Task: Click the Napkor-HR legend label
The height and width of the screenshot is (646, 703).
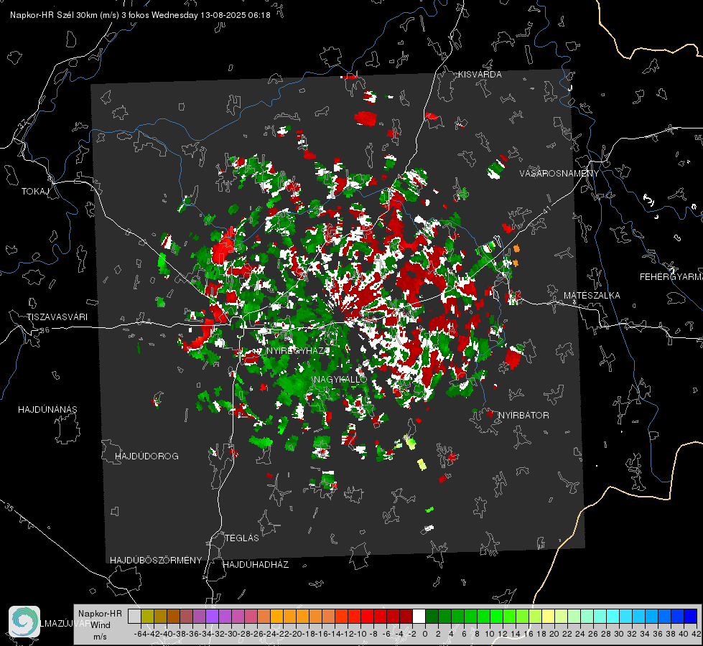Action: click(100, 614)
